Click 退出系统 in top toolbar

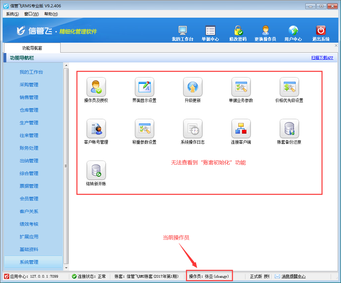pos(321,33)
